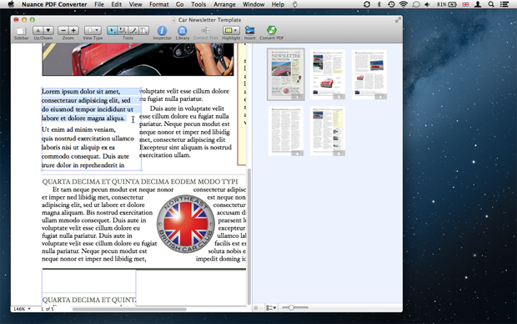Zoom in using the plus button
Image resolution: width=517 pixels, height=324 pixels.
coord(73,31)
